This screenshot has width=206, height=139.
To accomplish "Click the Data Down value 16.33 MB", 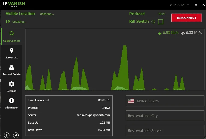I will 104,130.
